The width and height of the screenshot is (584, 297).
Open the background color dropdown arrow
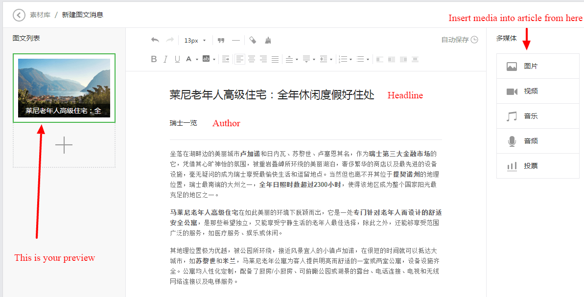click(214, 59)
